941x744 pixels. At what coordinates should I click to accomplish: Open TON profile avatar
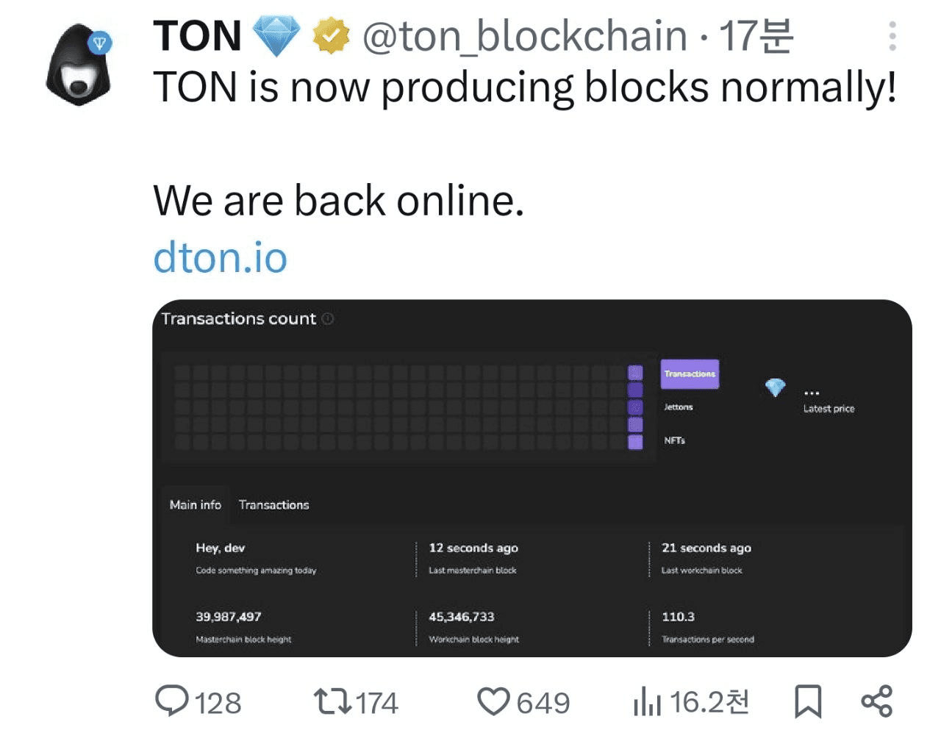79,65
